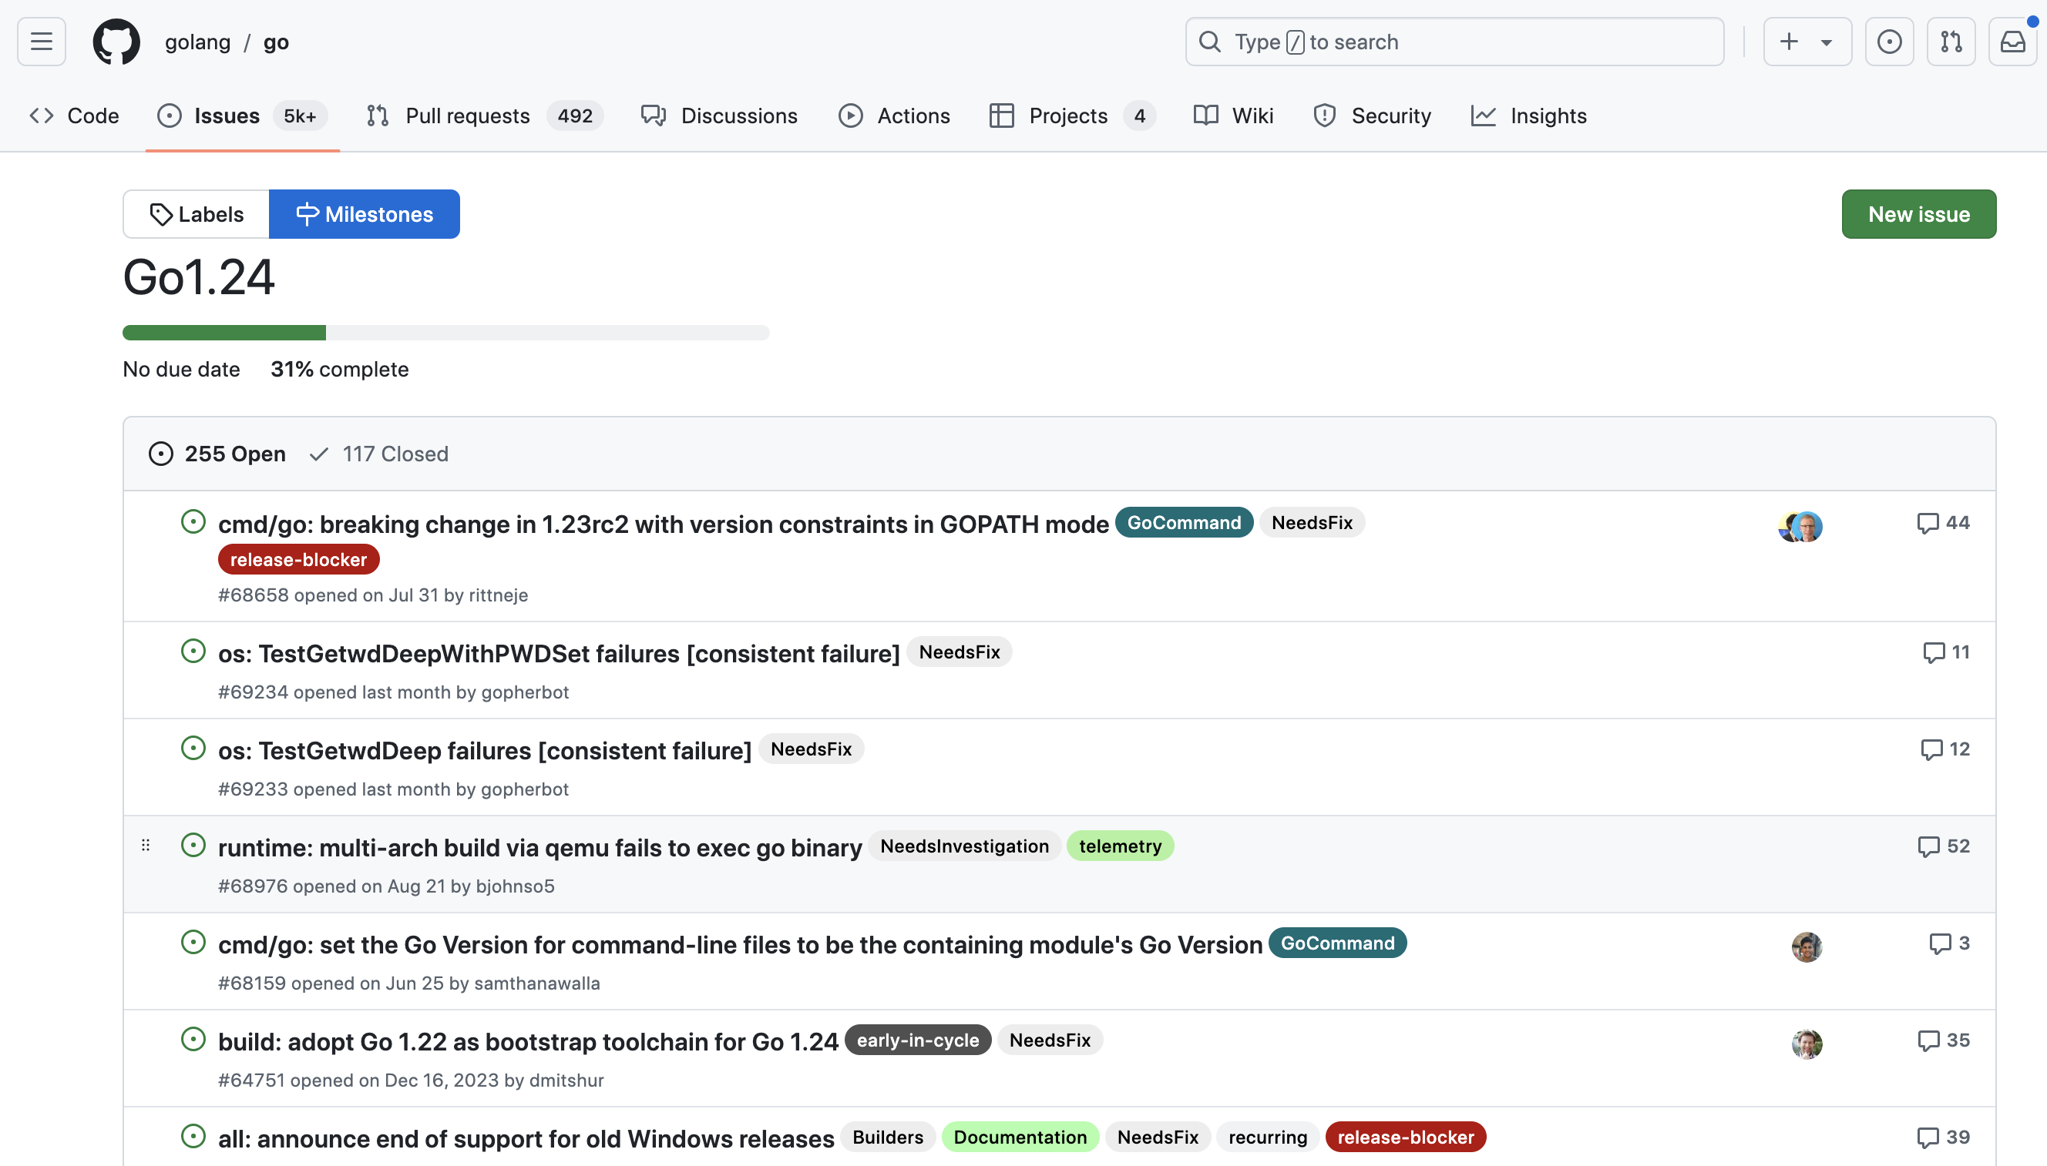This screenshot has height=1166, width=2047.
Task: Expand the create new dropdown arrow
Action: [1826, 42]
